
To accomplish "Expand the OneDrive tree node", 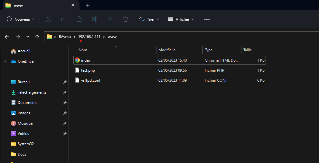I will click(5, 61).
